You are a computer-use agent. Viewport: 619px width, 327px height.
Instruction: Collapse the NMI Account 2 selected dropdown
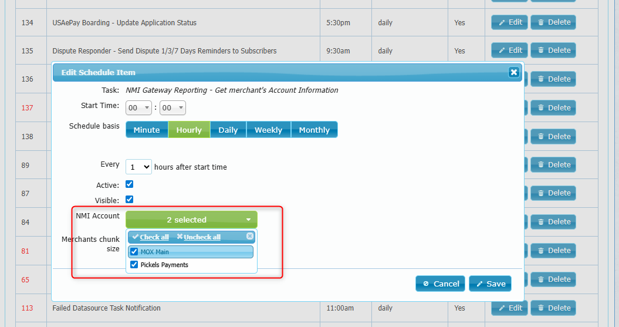click(191, 220)
